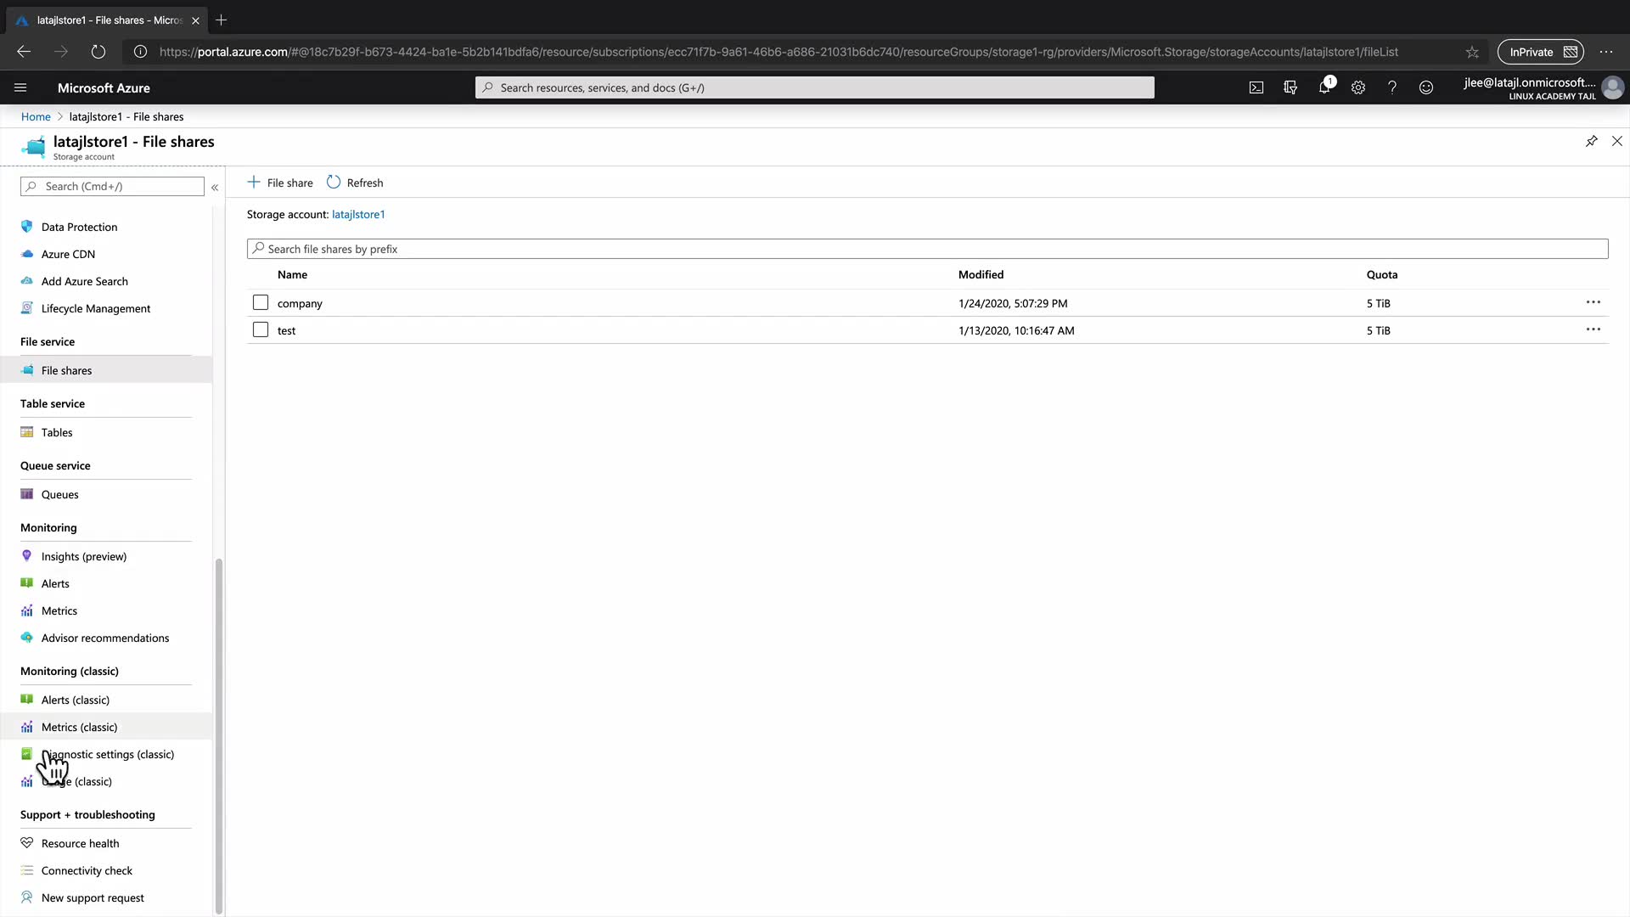
Task: Open feedback smiley icon
Action: (1426, 87)
